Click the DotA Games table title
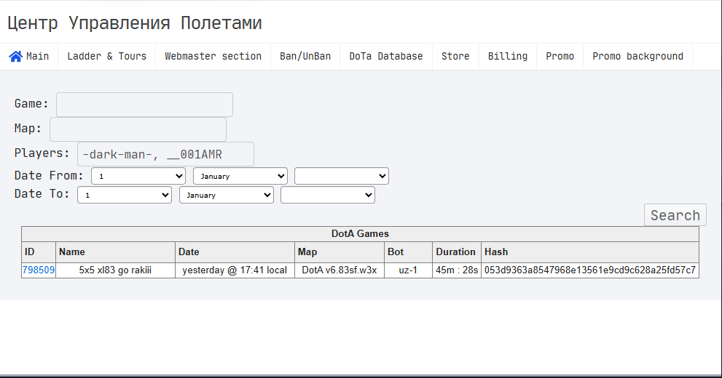Screen dimensions: 722x378 tap(360, 234)
